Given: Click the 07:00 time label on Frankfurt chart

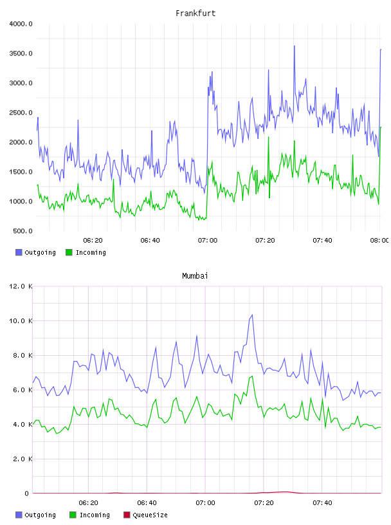Looking at the screenshot, I should (x=208, y=241).
